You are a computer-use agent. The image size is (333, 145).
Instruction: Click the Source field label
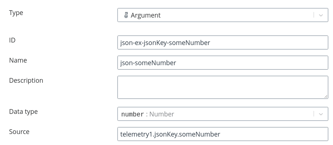(x=19, y=132)
